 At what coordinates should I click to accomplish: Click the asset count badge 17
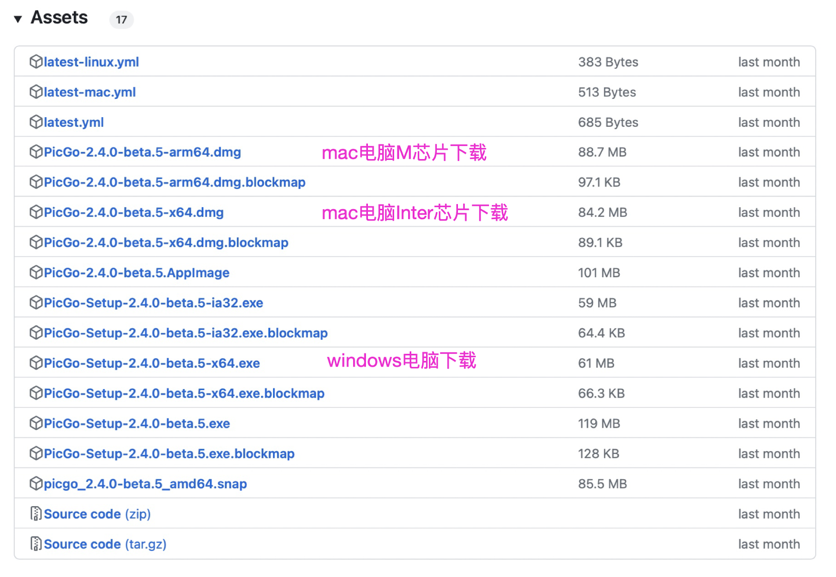point(122,20)
